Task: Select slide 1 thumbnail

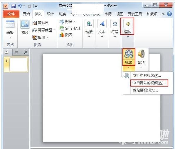Action: (x=18, y=64)
